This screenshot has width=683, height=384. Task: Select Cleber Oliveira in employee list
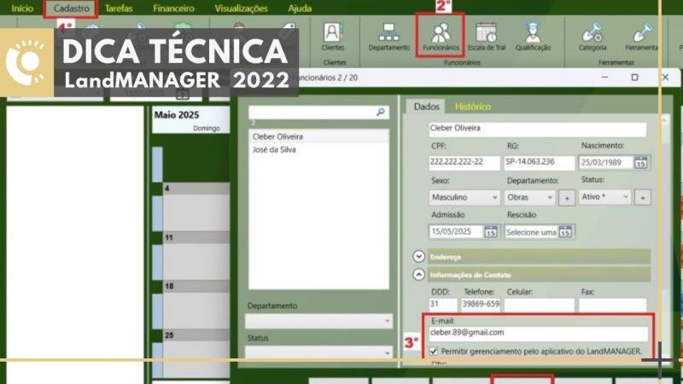[318, 137]
